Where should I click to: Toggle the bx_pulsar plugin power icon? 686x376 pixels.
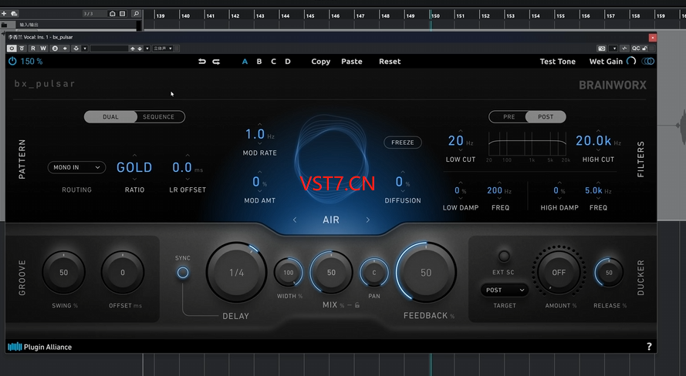12,61
